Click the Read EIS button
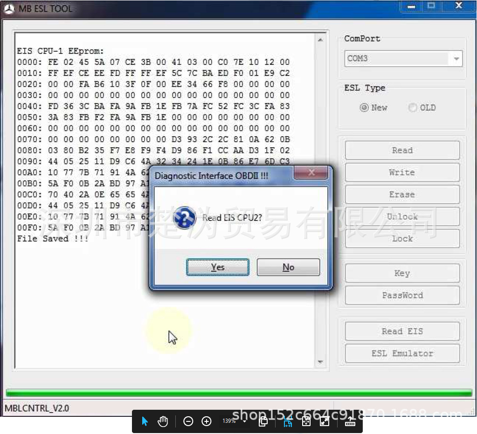Screen dimensions: 477x434 tap(402, 331)
